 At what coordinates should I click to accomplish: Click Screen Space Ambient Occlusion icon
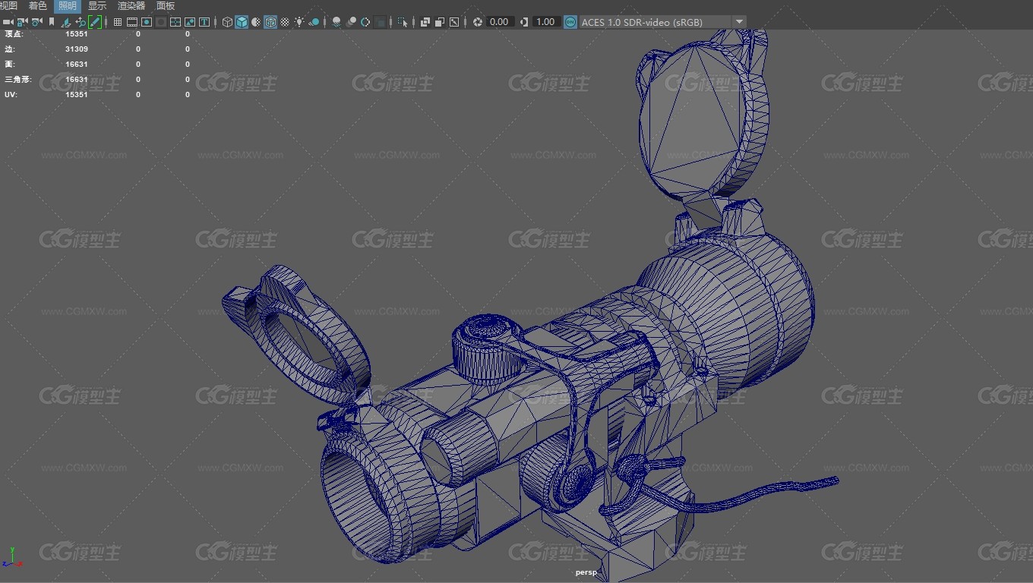(336, 22)
